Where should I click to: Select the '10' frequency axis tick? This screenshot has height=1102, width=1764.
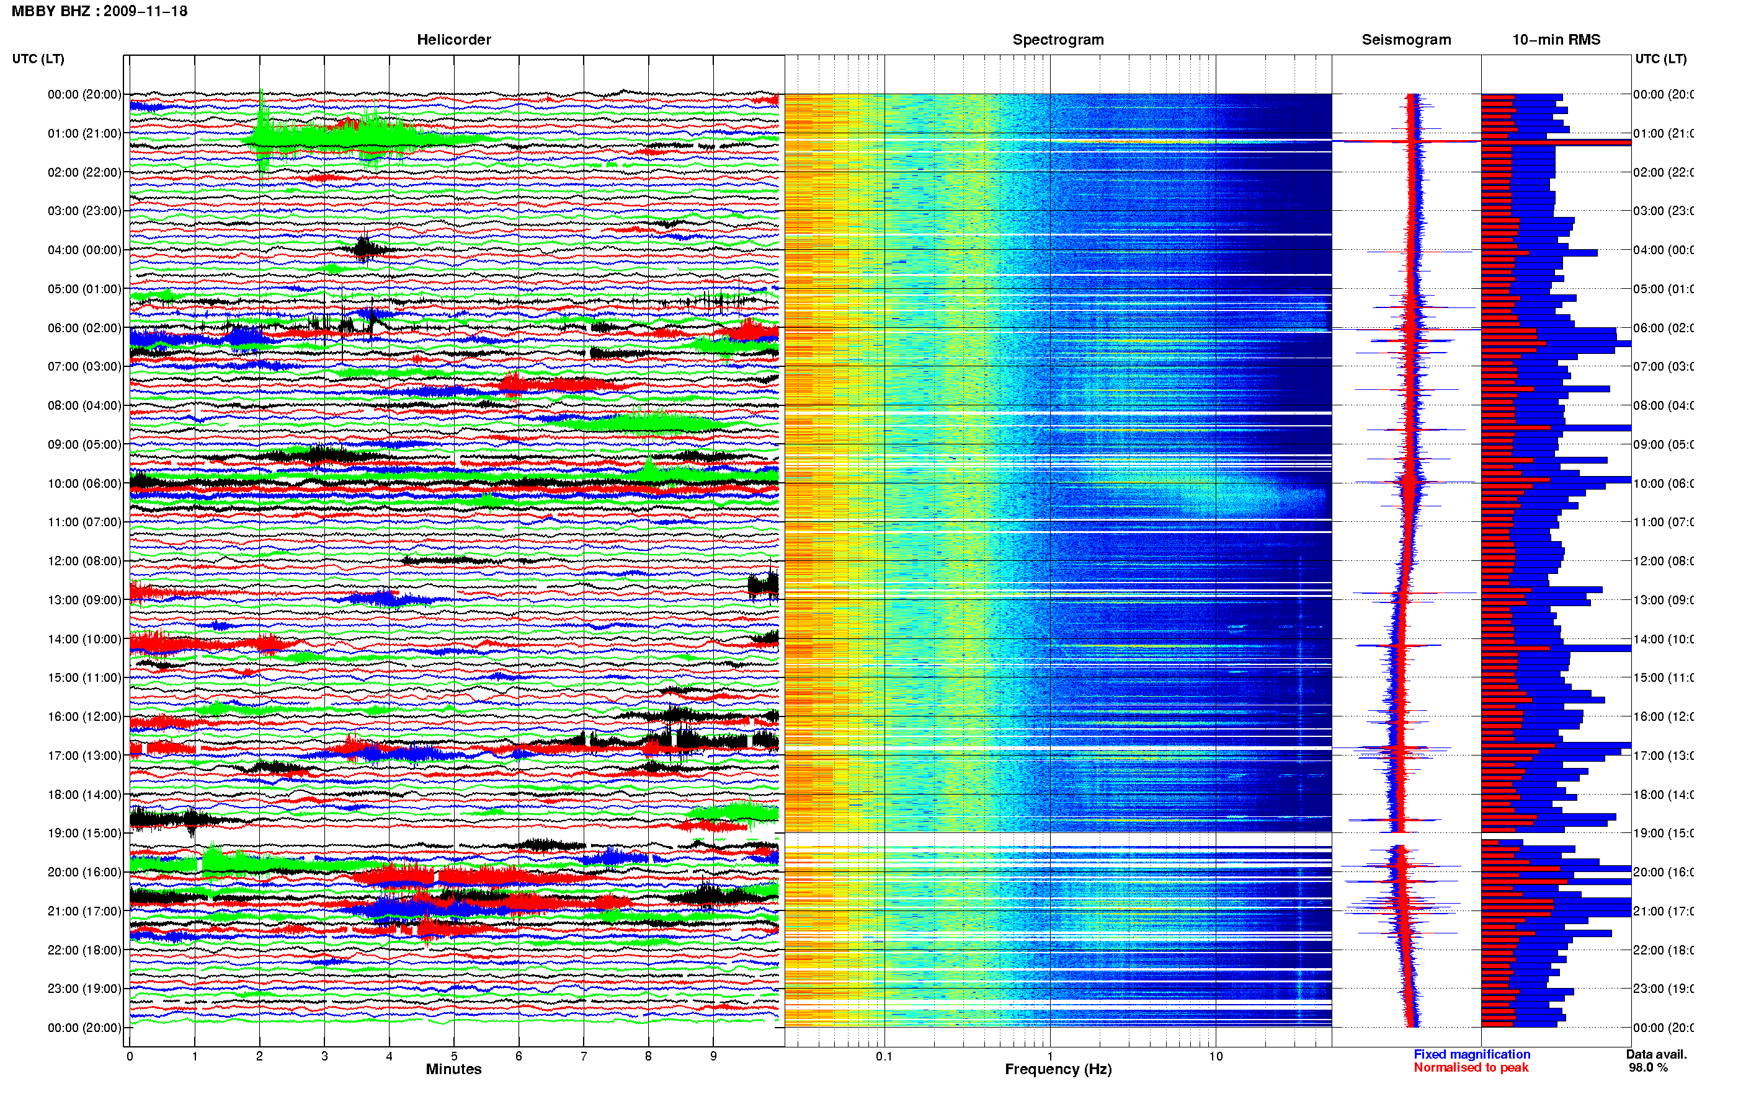[1216, 1056]
